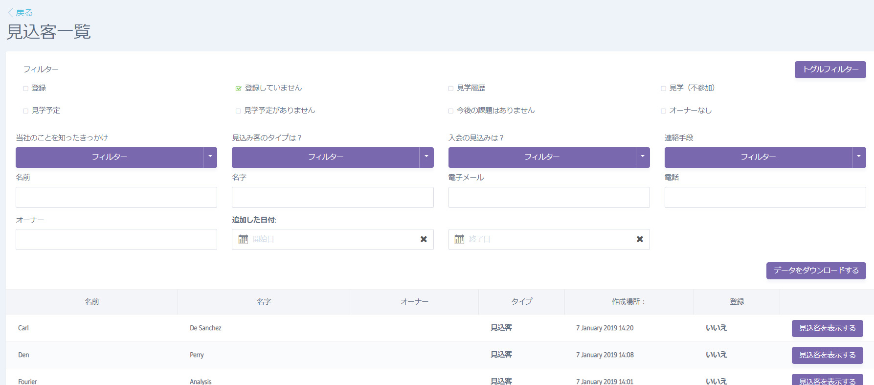This screenshot has height=385, width=874.
Task: Click into the 終了日 date field
Action: 549,239
